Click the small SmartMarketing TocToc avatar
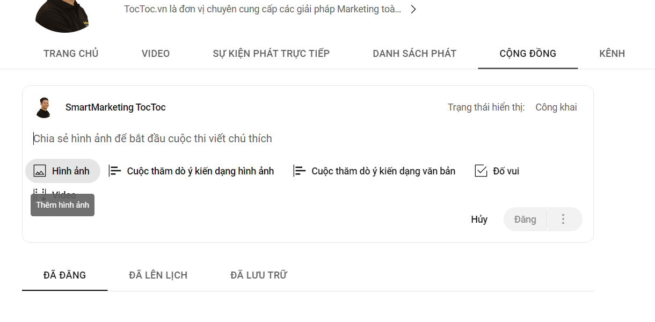Screen dimensions: 655x322 (43, 107)
